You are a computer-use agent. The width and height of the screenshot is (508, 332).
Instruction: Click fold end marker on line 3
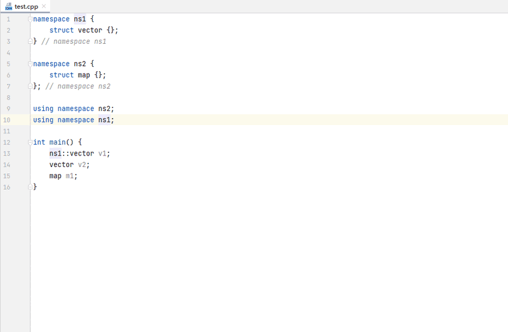click(x=30, y=41)
